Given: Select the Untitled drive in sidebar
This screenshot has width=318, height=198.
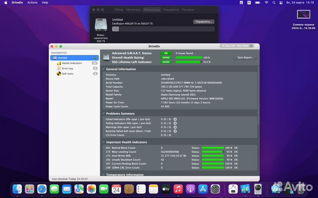Looking at the screenshot, I should coord(75,58).
